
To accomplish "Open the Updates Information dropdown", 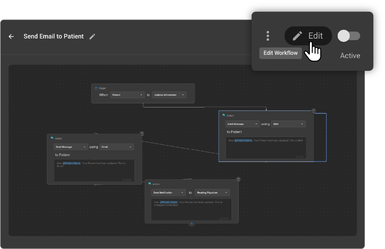I will click(x=169, y=95).
